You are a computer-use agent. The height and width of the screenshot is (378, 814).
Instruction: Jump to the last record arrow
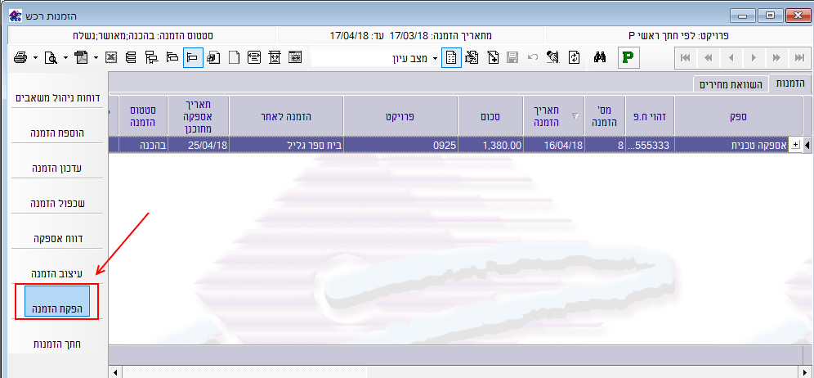coord(798,57)
